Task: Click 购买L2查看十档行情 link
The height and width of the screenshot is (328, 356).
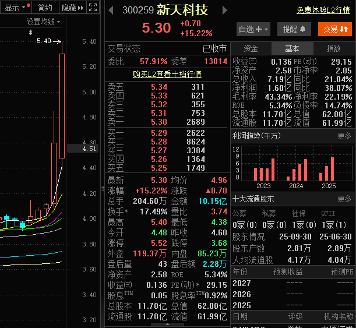Action: (x=167, y=74)
